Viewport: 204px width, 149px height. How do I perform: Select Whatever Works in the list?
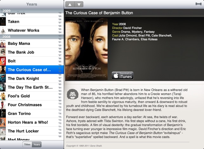point(32,30)
